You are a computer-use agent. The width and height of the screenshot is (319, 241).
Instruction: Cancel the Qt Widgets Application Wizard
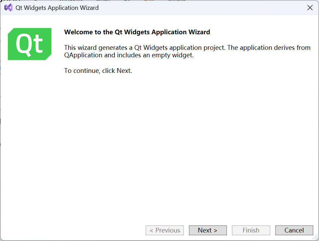pos(294,230)
